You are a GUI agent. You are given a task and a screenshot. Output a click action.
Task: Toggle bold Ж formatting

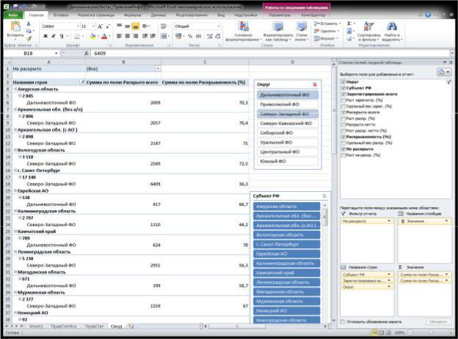click(x=46, y=36)
